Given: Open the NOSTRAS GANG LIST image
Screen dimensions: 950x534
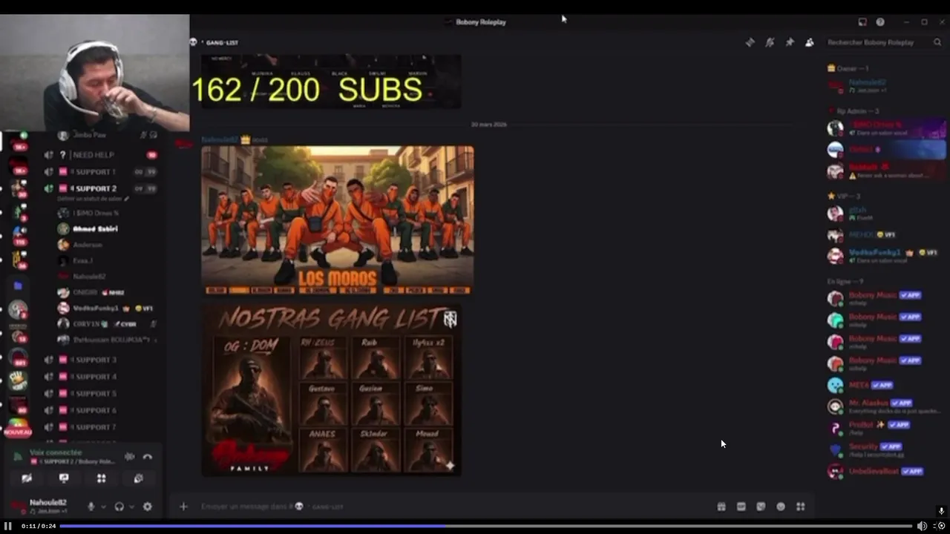Looking at the screenshot, I should [332, 390].
